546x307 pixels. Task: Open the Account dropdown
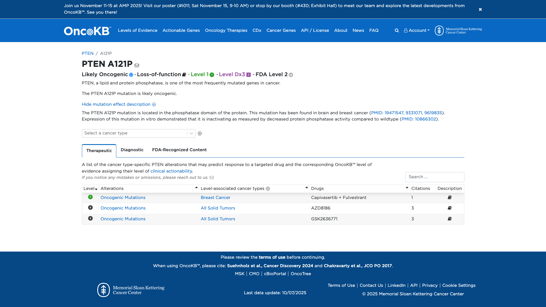click(416, 30)
